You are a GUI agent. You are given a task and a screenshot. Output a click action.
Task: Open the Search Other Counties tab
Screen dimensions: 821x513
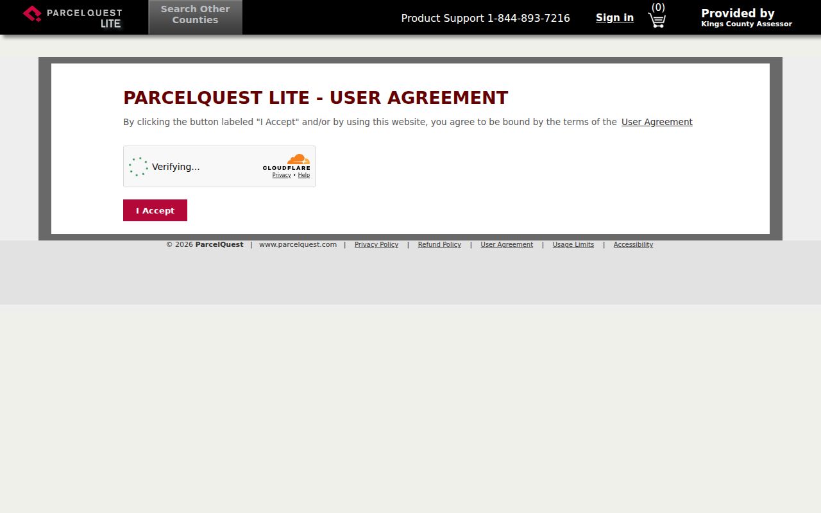coord(195,17)
